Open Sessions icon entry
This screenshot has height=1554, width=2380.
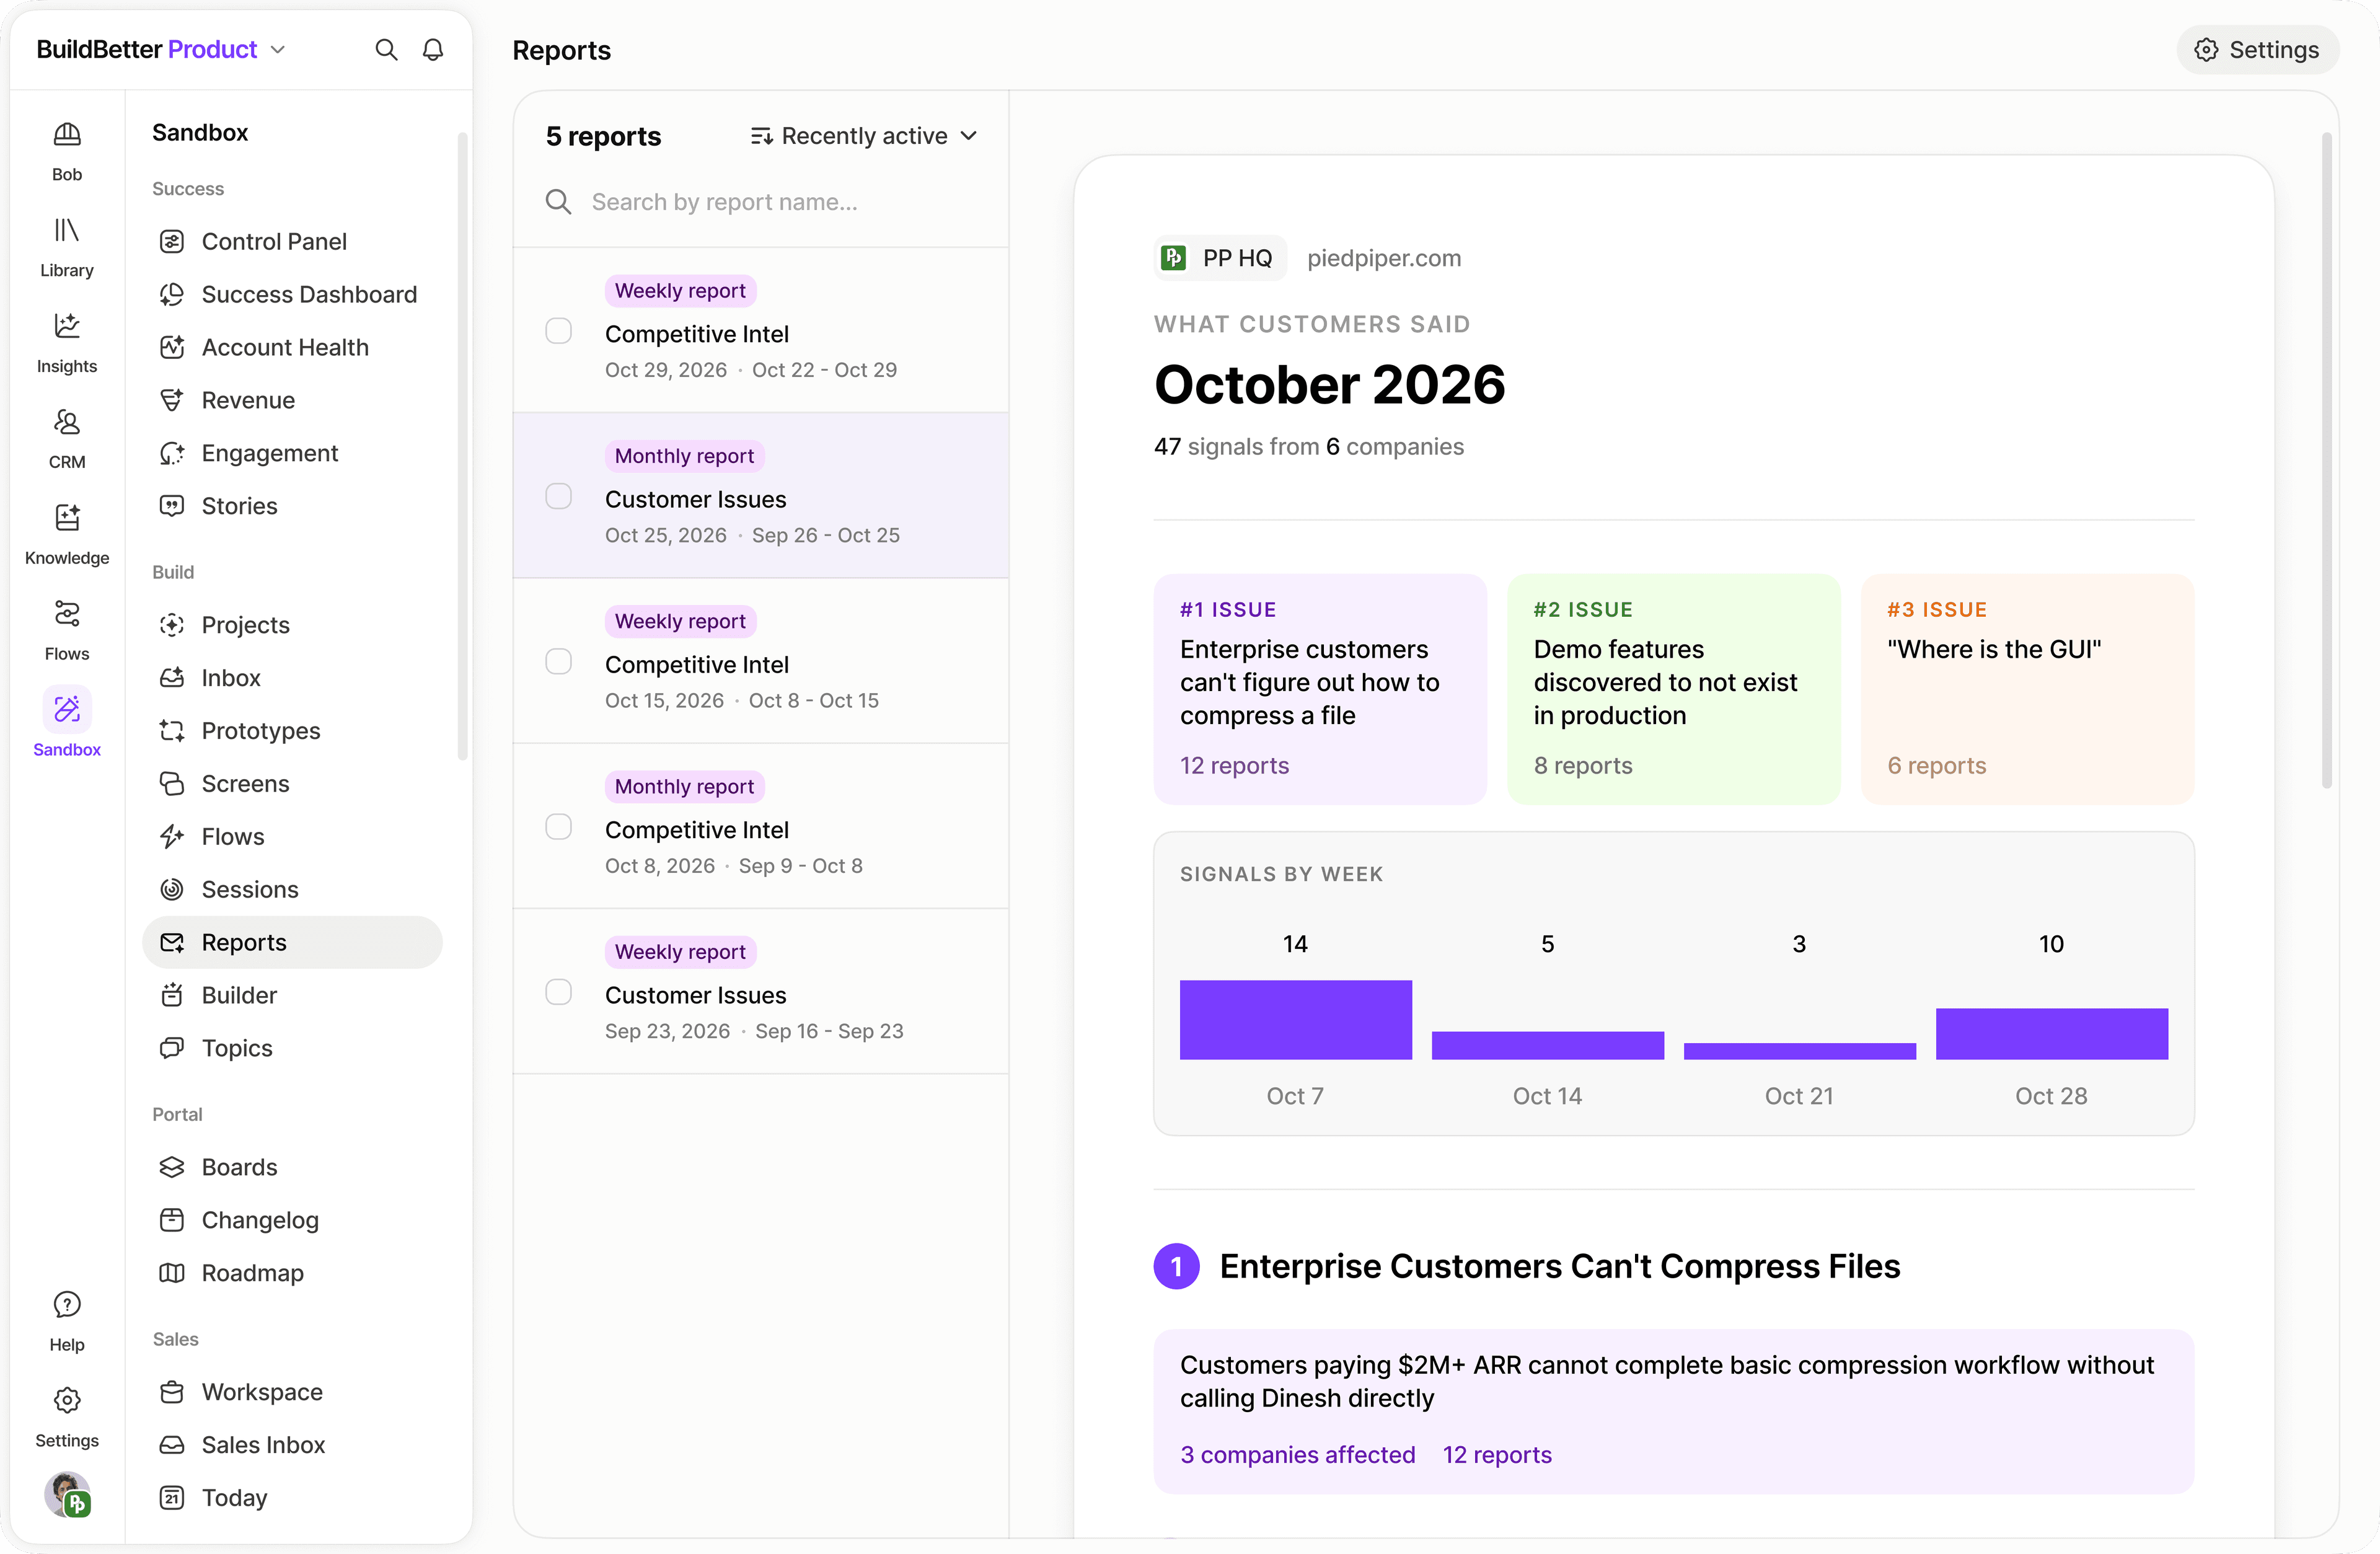point(172,889)
